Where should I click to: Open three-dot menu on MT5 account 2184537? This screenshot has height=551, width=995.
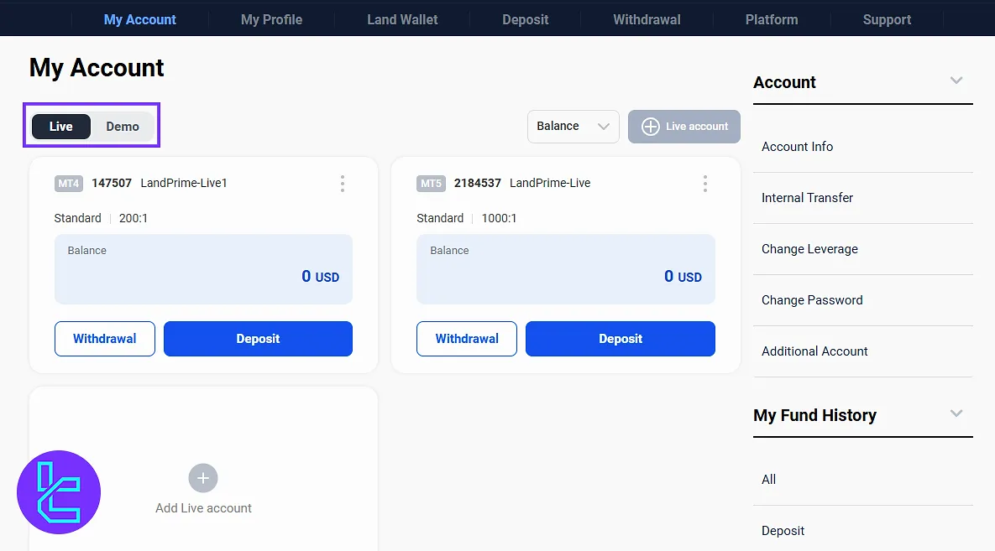pos(704,184)
